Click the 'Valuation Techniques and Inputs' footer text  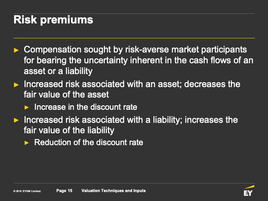click(x=114, y=191)
